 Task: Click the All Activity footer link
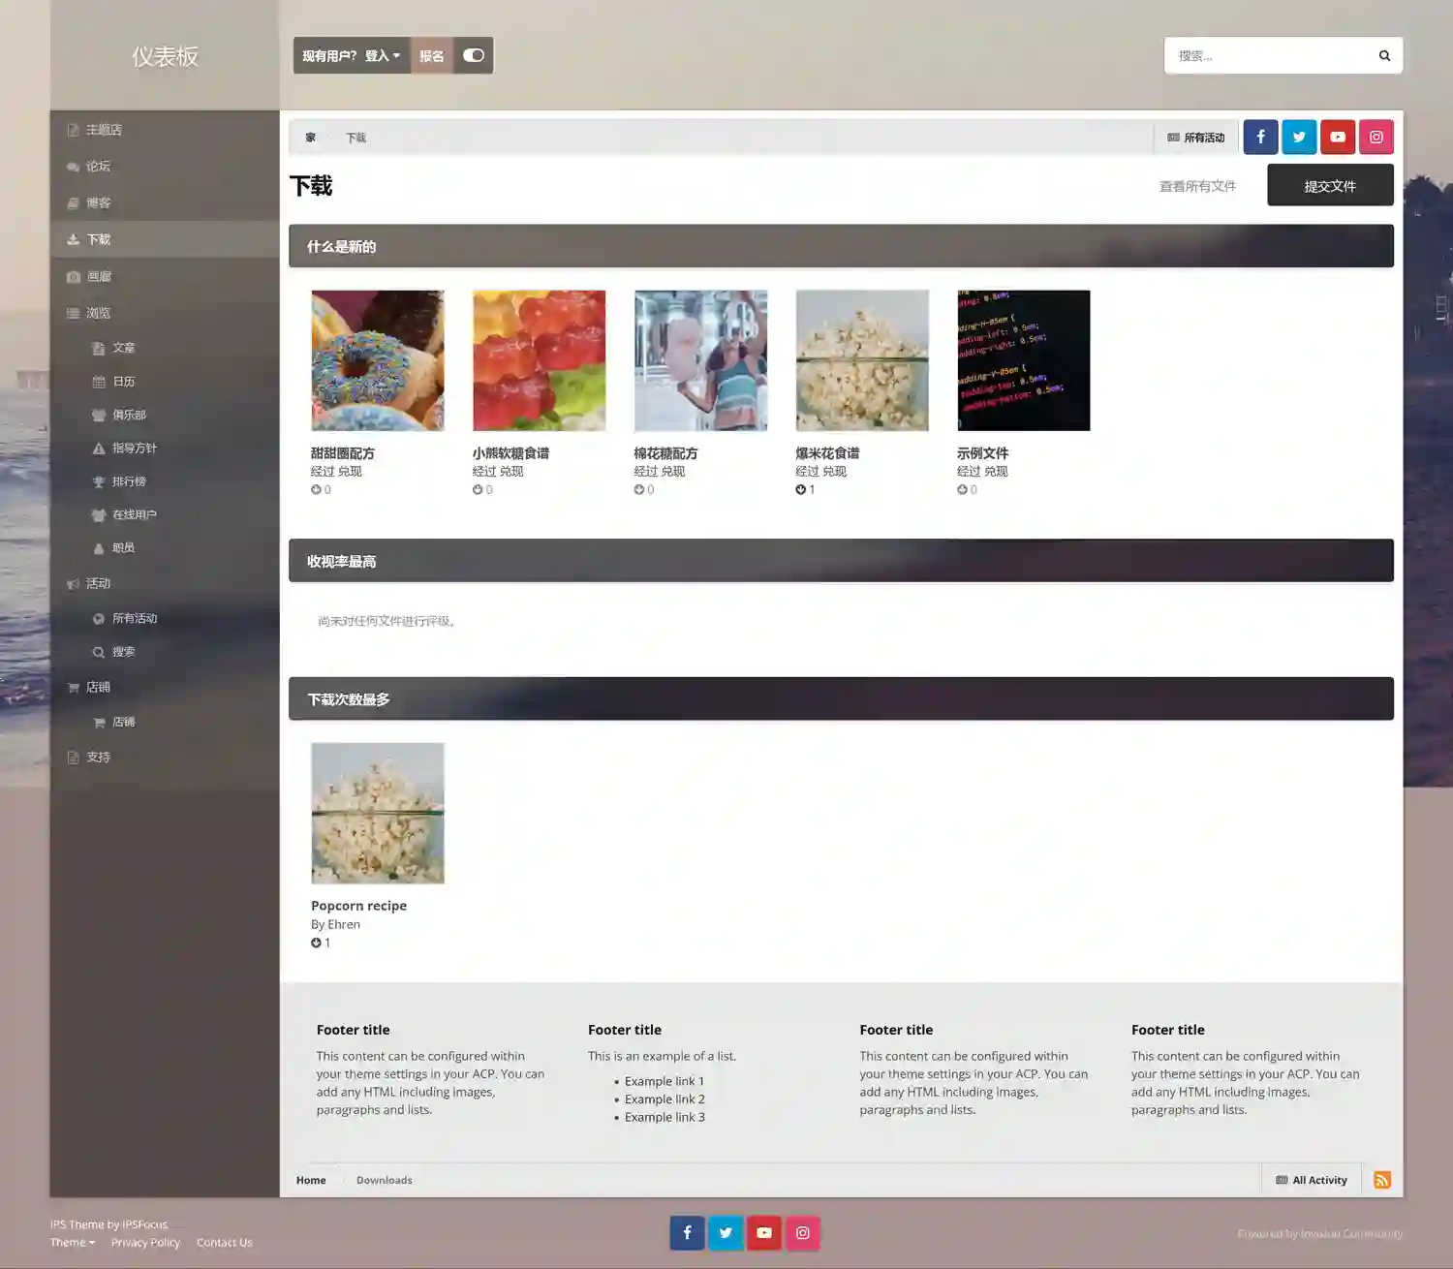pyautogui.click(x=1312, y=1180)
